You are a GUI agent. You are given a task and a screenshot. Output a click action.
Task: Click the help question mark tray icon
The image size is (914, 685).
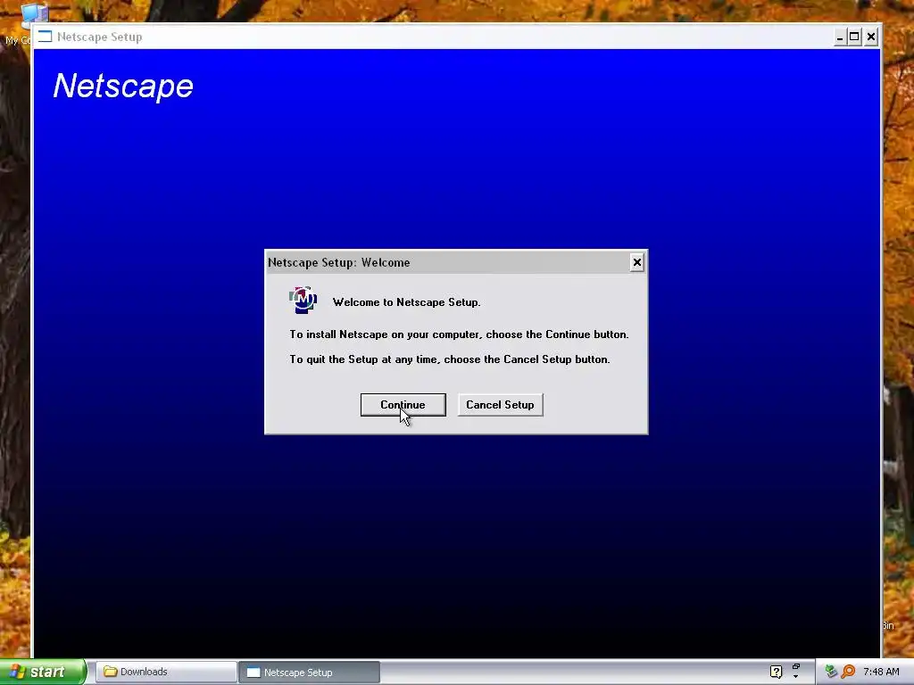(776, 672)
